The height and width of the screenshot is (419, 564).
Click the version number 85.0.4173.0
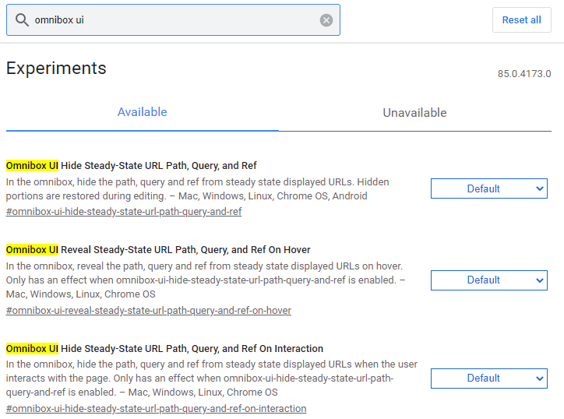tap(523, 74)
